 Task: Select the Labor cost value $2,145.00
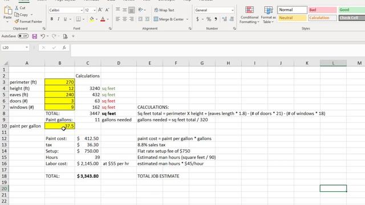[x=88, y=163]
